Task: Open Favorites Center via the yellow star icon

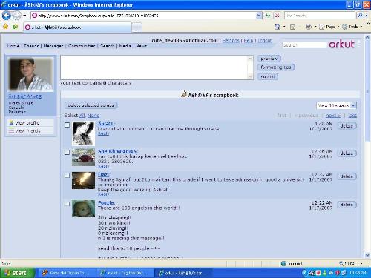Action: pos(5,27)
